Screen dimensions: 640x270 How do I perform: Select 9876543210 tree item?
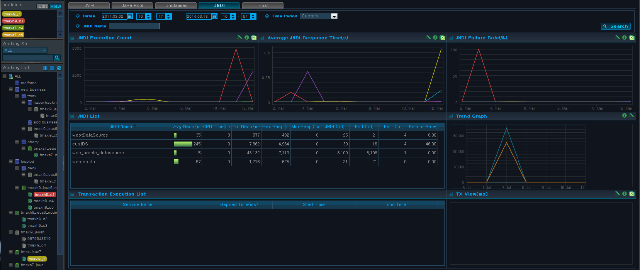click(39, 238)
